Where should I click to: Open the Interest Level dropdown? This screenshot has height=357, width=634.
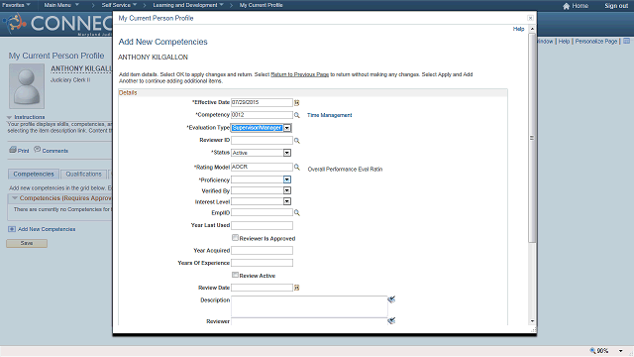286,201
